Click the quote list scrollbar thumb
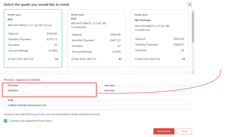The image size is (252, 137). 193,27
